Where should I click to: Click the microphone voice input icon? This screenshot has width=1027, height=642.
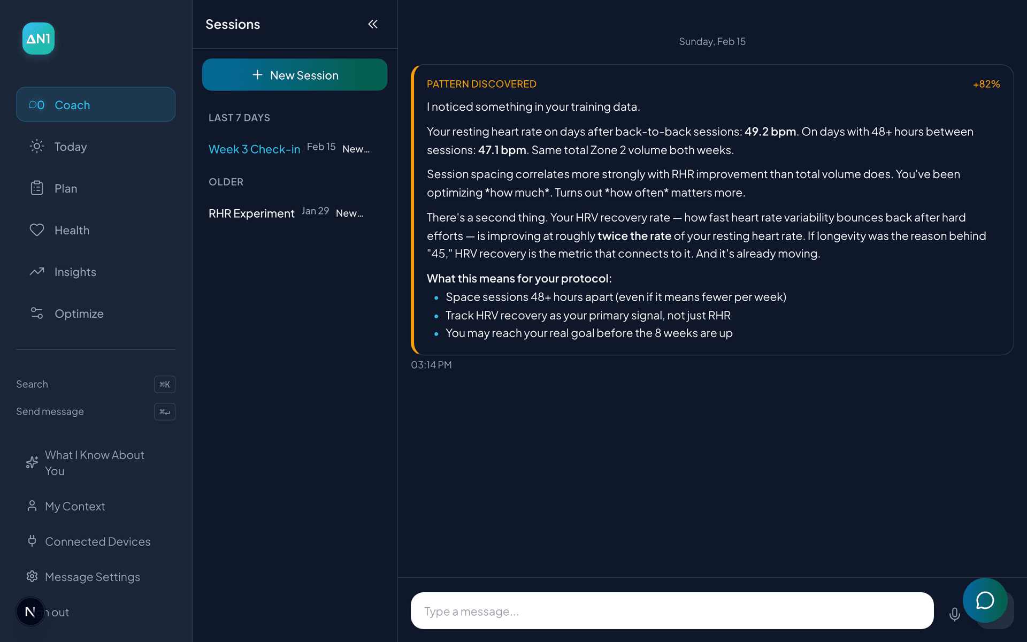tap(954, 614)
